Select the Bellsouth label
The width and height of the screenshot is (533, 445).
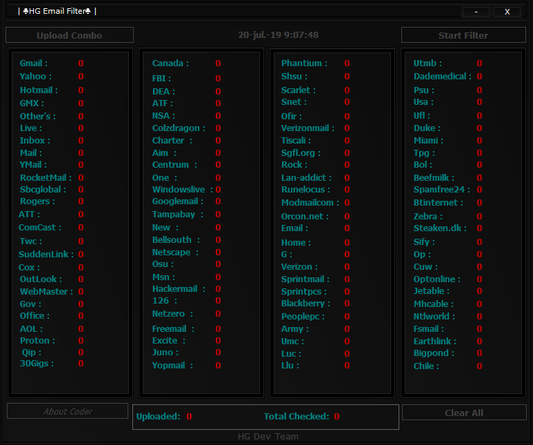(x=176, y=240)
